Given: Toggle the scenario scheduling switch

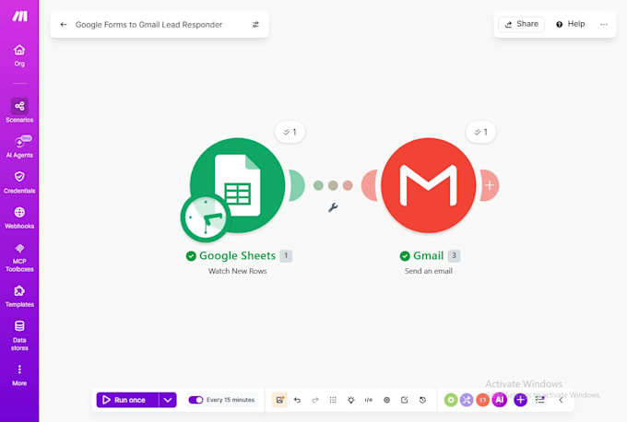Looking at the screenshot, I should (x=195, y=400).
